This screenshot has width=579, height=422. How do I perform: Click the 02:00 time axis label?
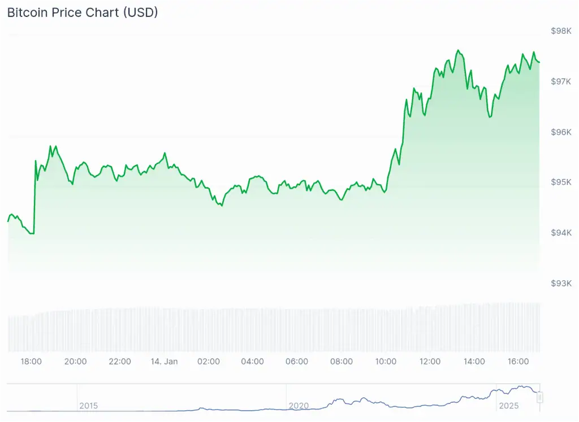(x=209, y=362)
